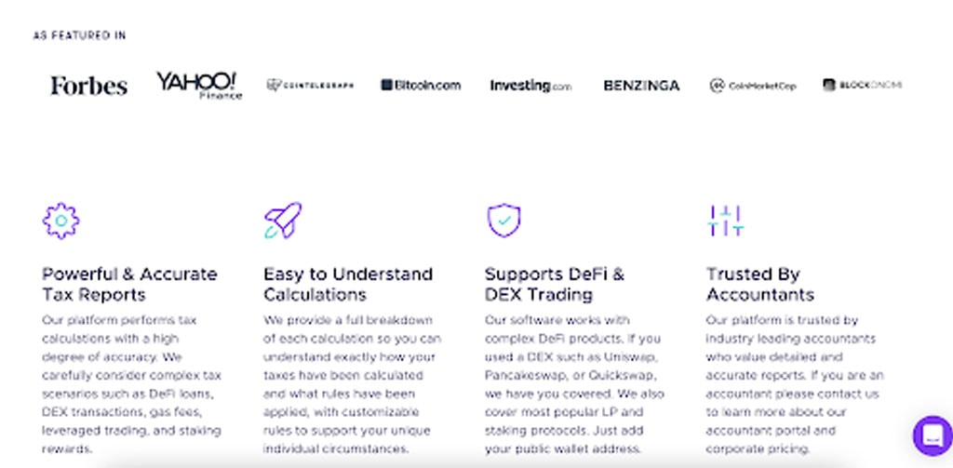
Task: Click the Easy to Understand Calculations heading
Action: [348, 285]
